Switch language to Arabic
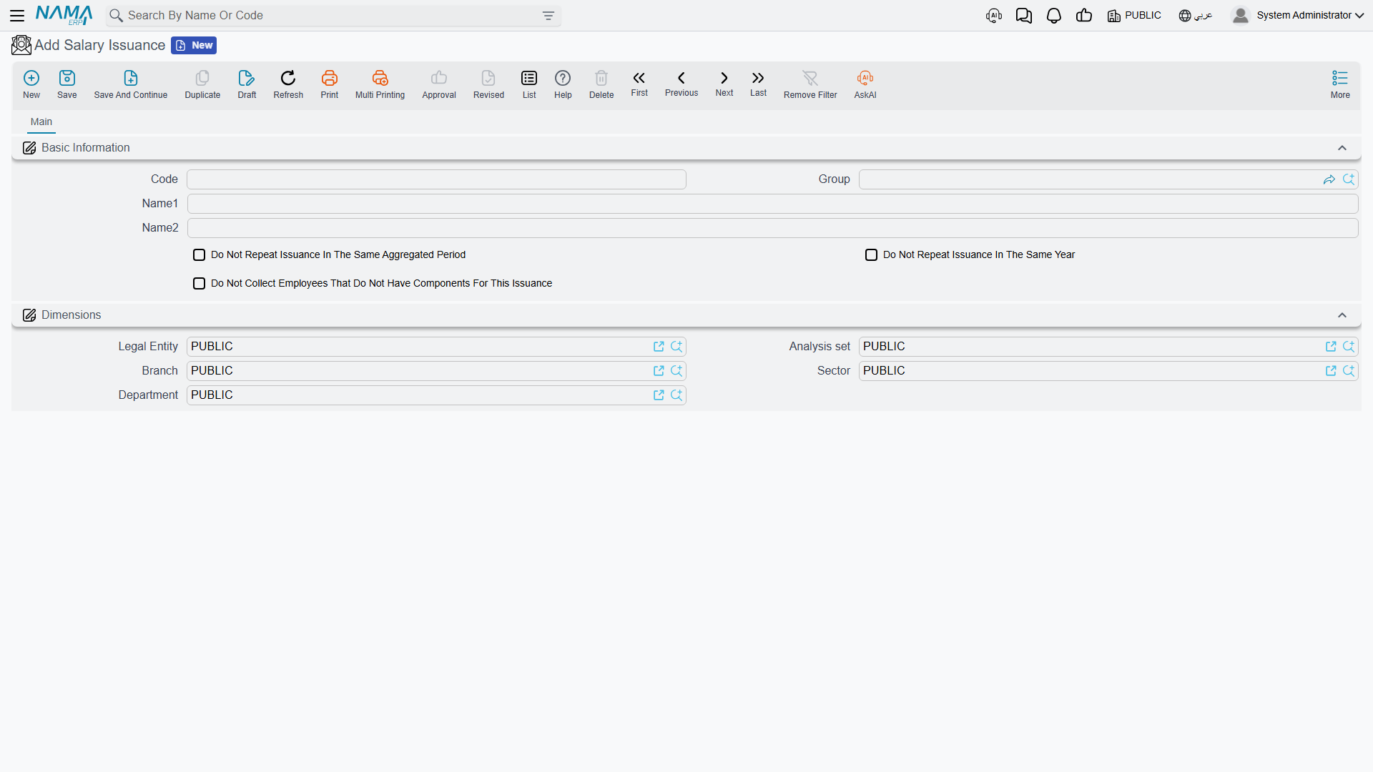This screenshot has width=1373, height=772. (x=1196, y=16)
